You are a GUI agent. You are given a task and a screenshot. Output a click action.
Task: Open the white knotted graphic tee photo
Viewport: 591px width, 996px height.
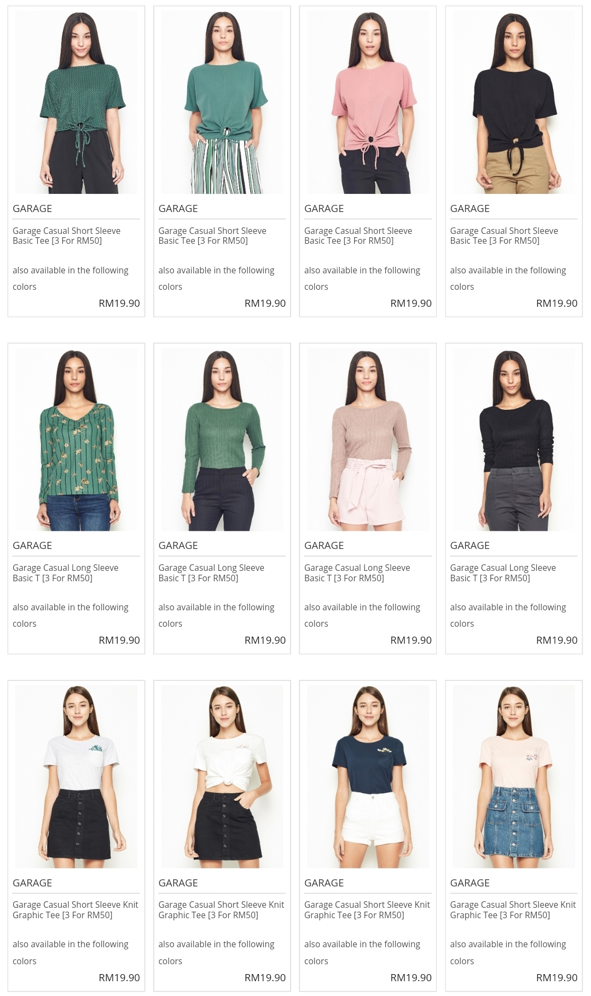(x=222, y=777)
